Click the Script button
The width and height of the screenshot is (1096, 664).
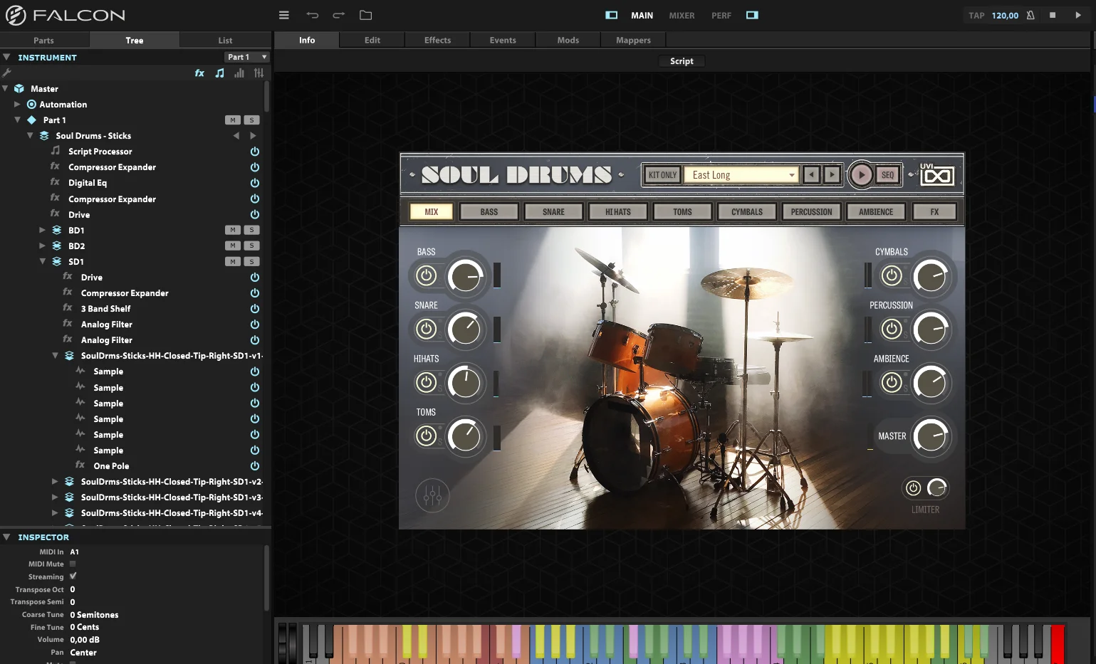point(682,61)
